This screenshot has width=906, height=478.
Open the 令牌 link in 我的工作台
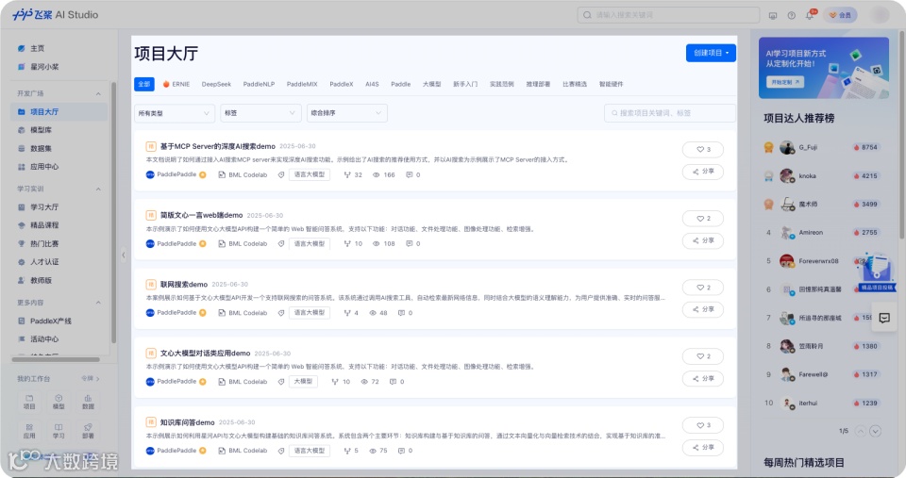(91, 379)
